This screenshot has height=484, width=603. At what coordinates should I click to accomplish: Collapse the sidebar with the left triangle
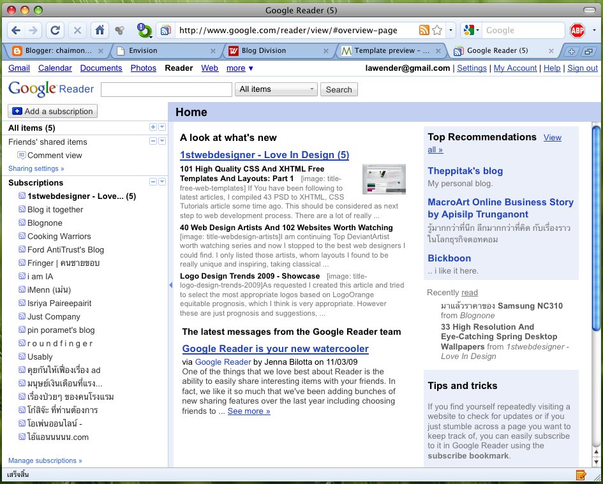coord(171,285)
